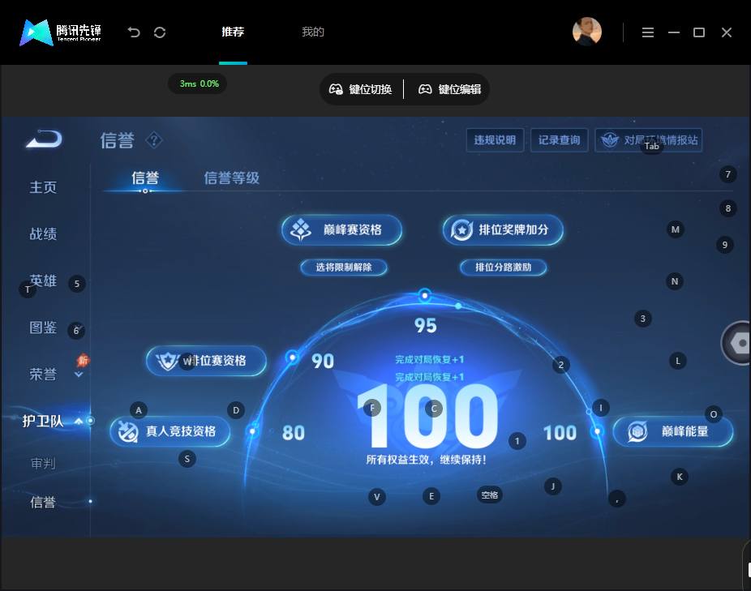This screenshot has width=751, height=591.
Task: Click the 选将限制解除 label
Action: [x=343, y=268]
